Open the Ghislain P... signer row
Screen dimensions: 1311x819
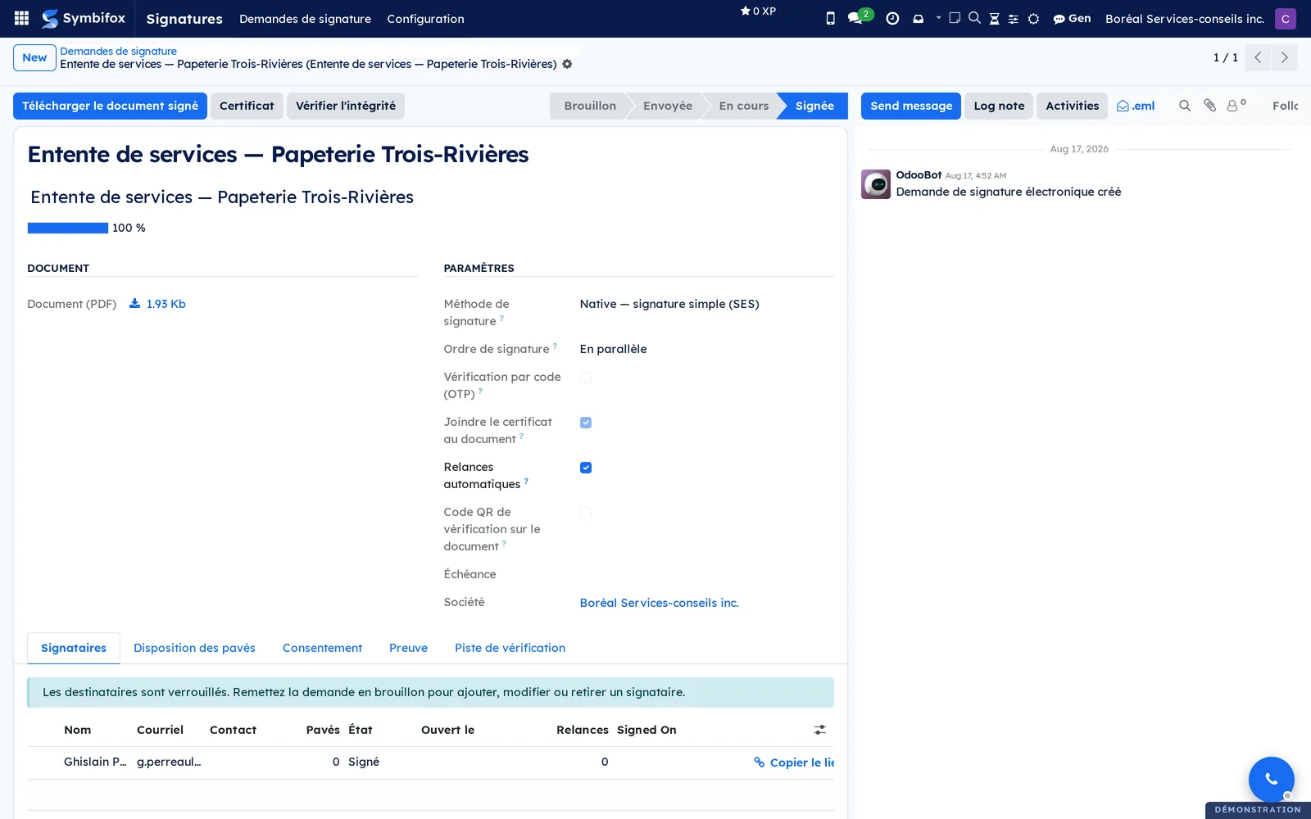pos(430,762)
